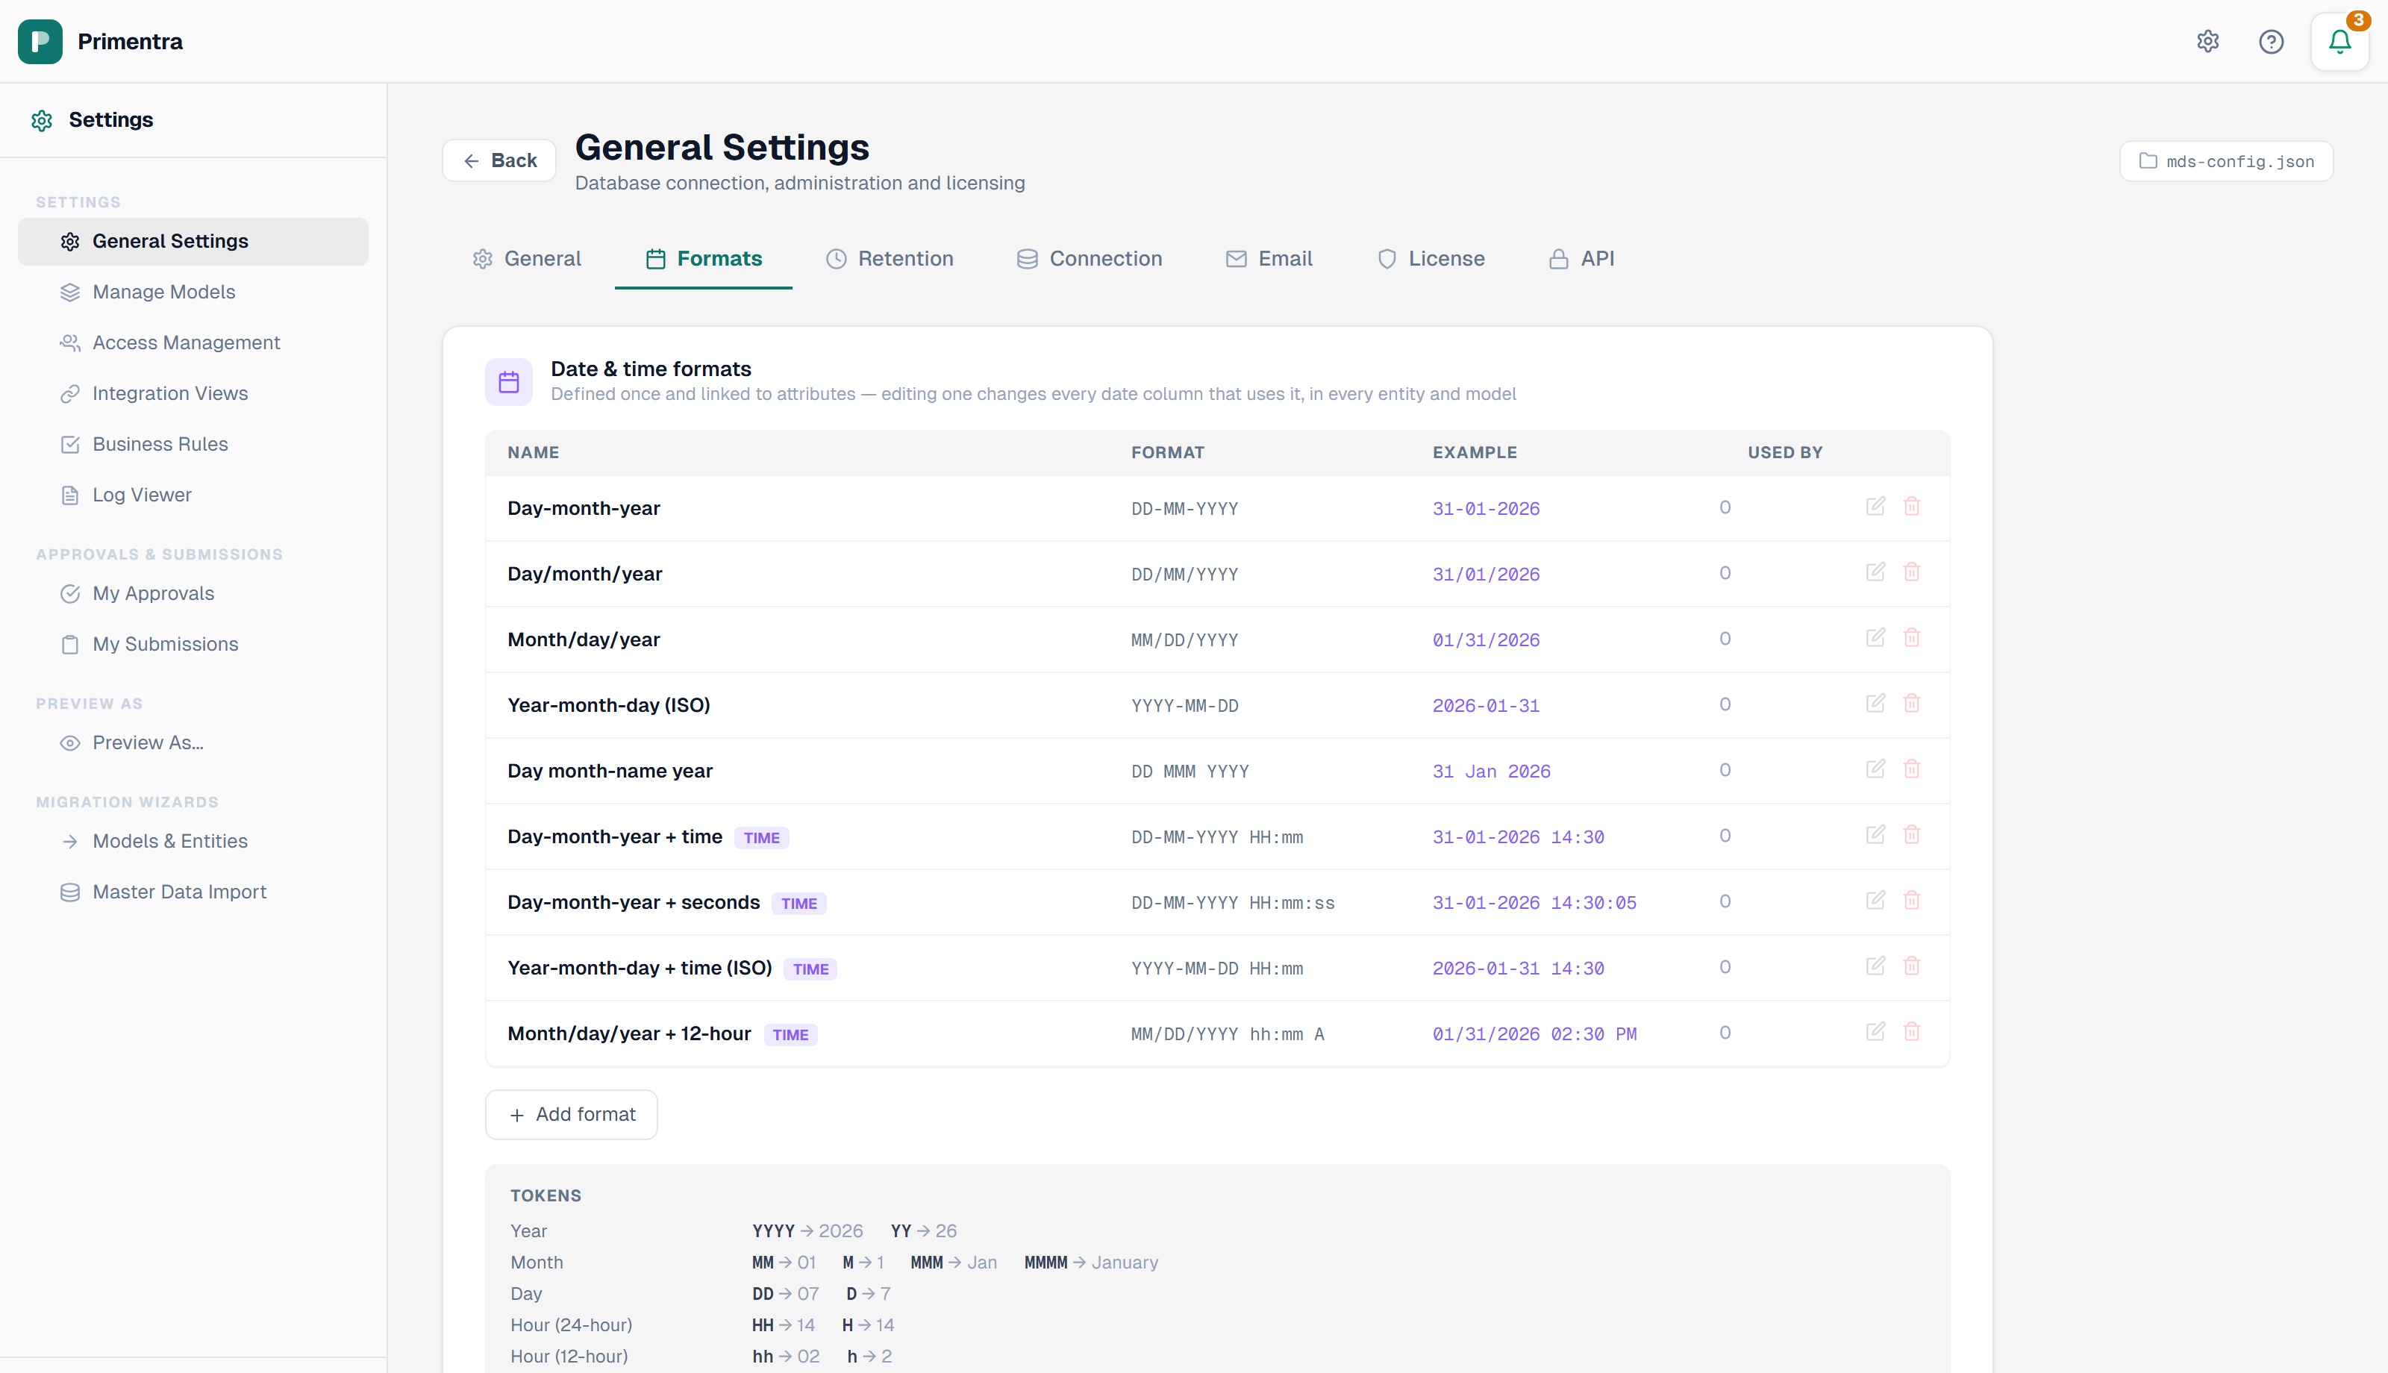The height and width of the screenshot is (1373, 2388).
Task: Open Models & Entities migration wizard
Action: point(193,841)
